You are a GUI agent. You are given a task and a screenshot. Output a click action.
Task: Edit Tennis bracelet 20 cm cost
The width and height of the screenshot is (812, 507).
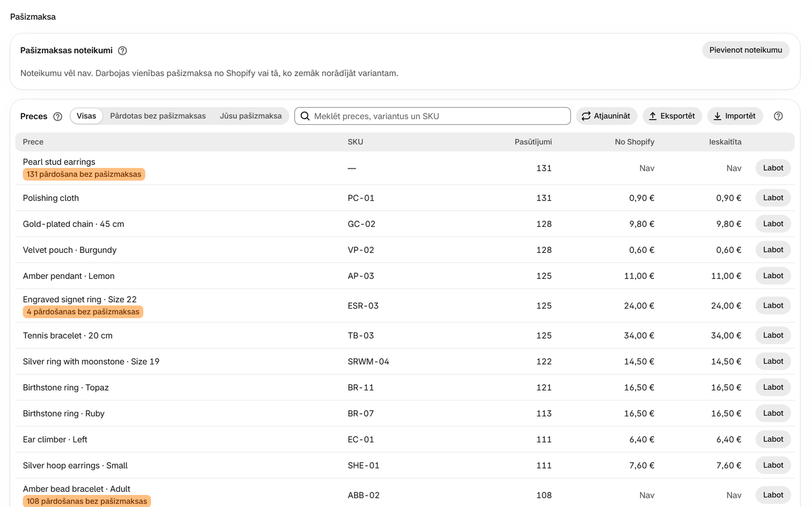click(773, 335)
